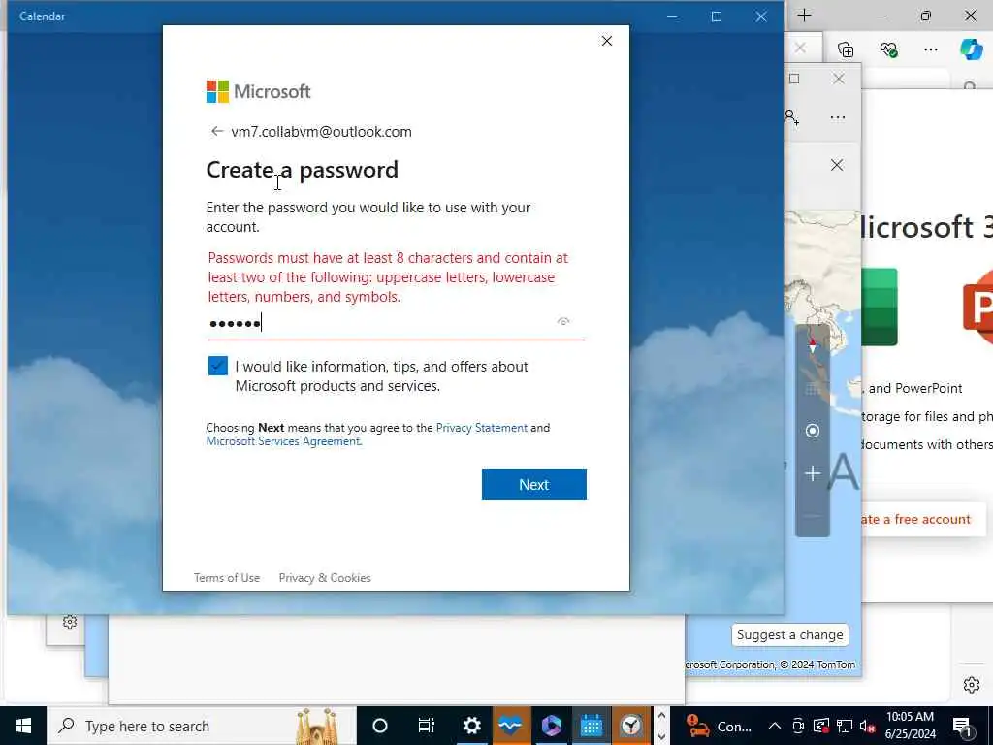The height and width of the screenshot is (745, 993).
Task: Open the Privacy Statement link
Action: (x=481, y=428)
